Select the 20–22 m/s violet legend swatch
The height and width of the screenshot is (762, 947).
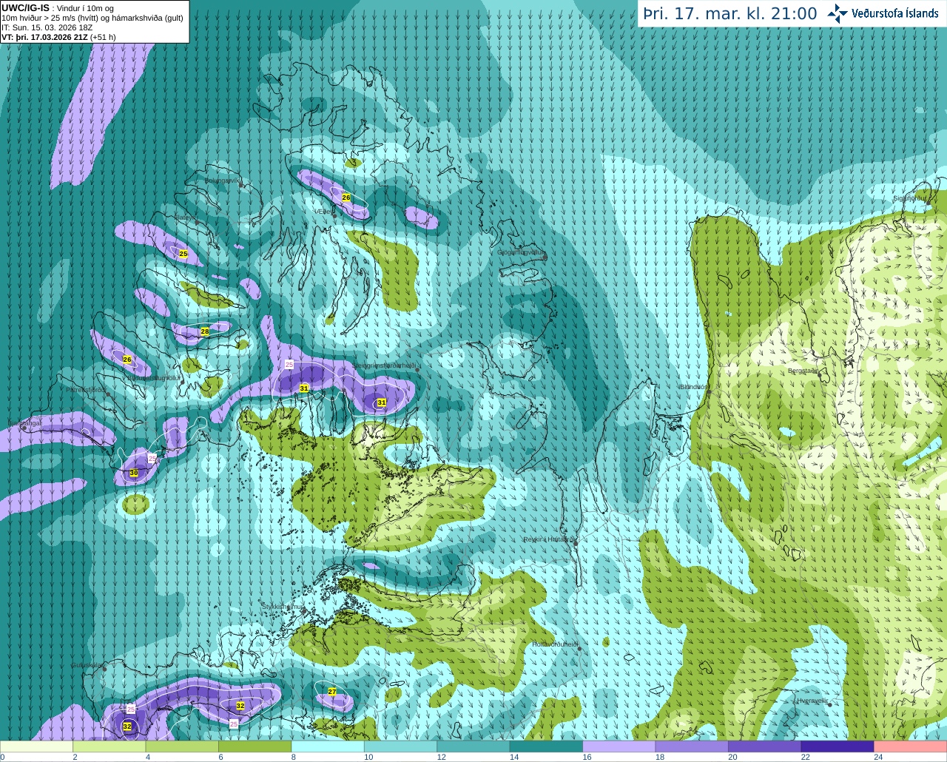point(765,746)
